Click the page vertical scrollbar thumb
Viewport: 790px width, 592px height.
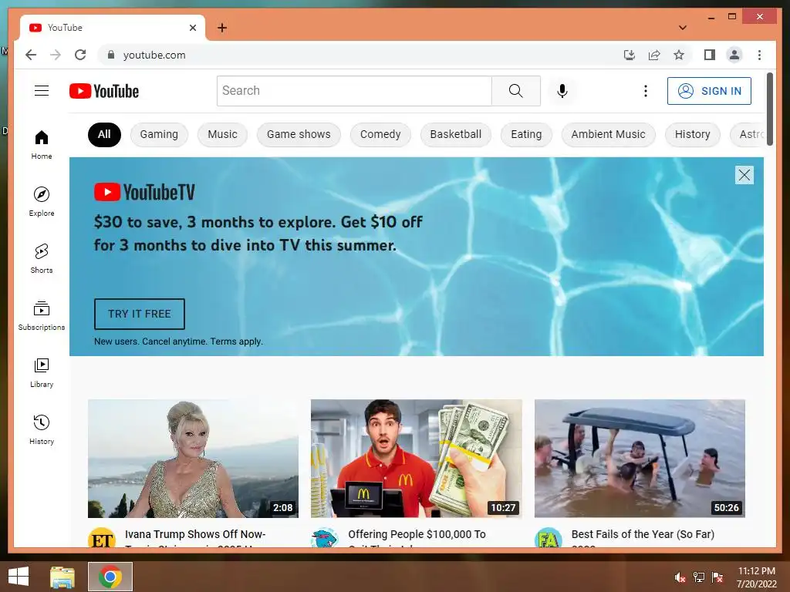(x=770, y=109)
